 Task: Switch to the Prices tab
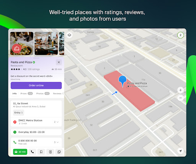pos(26,93)
